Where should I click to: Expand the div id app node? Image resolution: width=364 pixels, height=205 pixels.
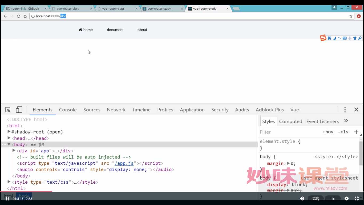coord(14,151)
